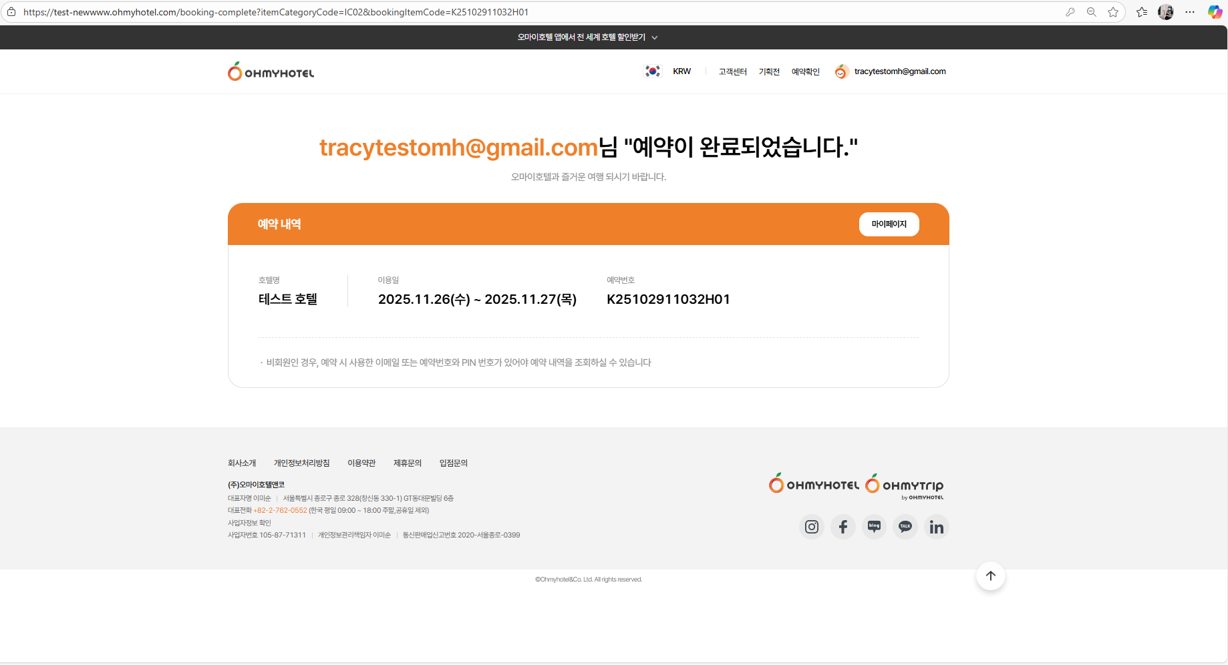View site information via the lock icon
This screenshot has width=1228, height=665.
click(x=11, y=12)
